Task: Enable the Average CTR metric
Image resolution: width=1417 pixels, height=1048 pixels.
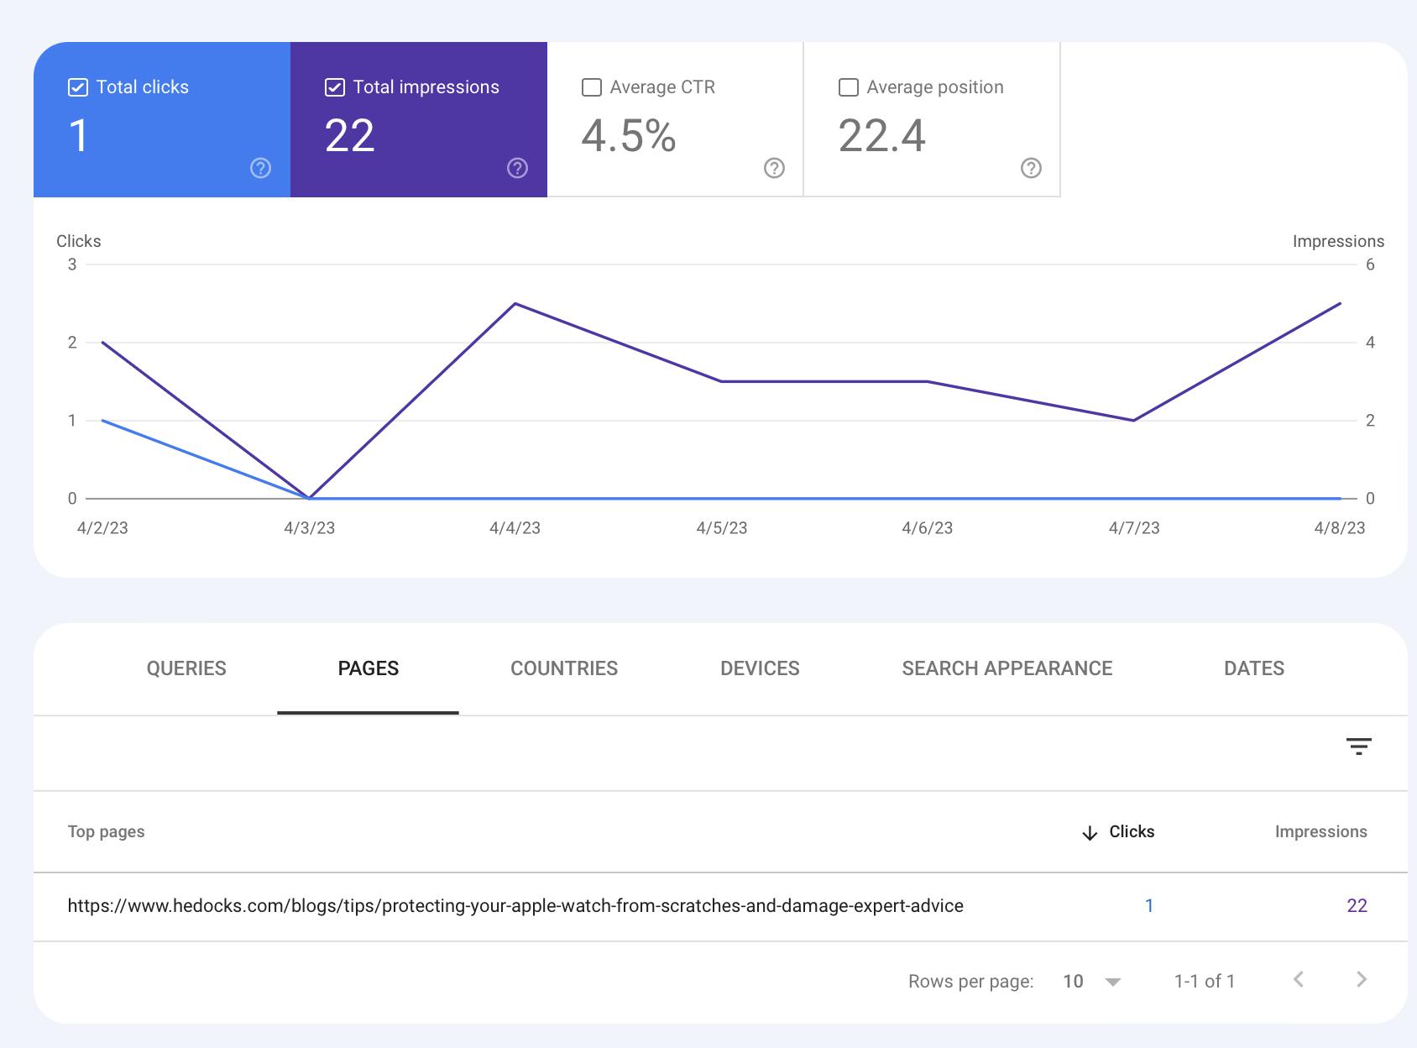Action: coord(592,86)
